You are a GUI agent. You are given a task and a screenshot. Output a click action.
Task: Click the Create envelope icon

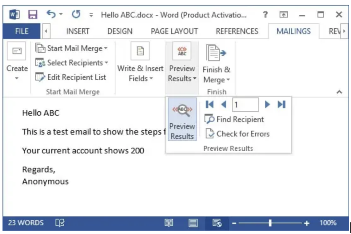[x=16, y=51]
